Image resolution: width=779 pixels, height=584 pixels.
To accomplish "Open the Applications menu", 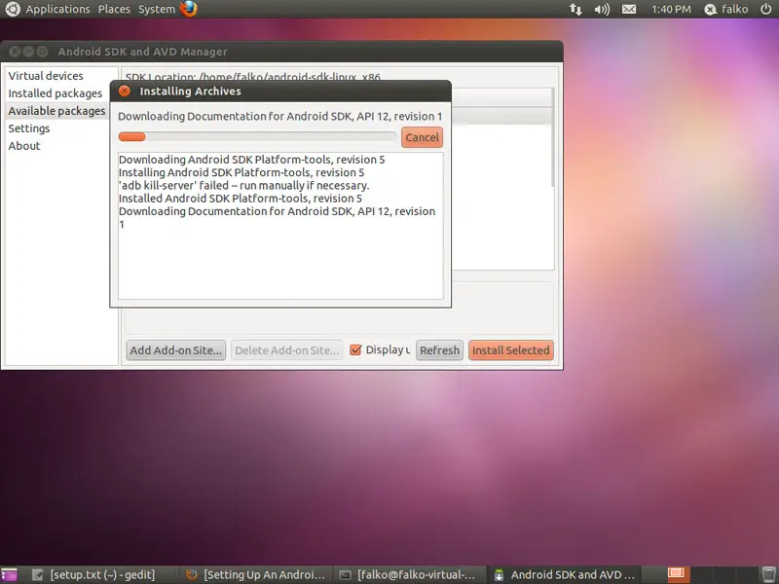I will 57,9.
